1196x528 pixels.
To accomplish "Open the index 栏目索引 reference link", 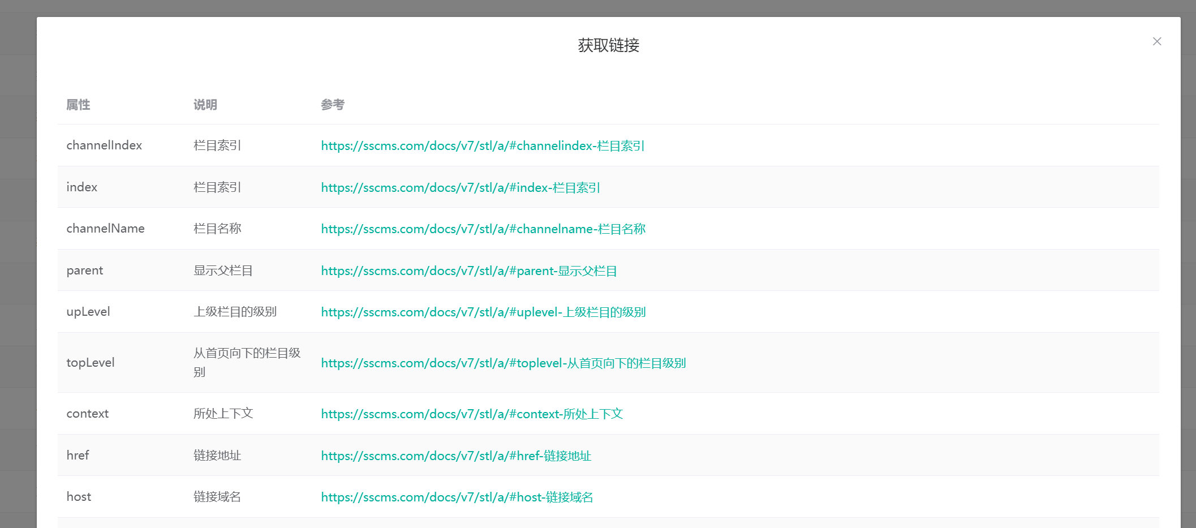I will pos(461,188).
